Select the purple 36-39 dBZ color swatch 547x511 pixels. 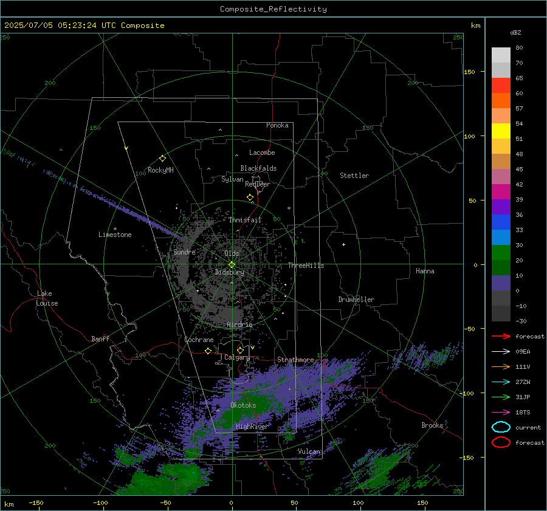pyautogui.click(x=501, y=207)
